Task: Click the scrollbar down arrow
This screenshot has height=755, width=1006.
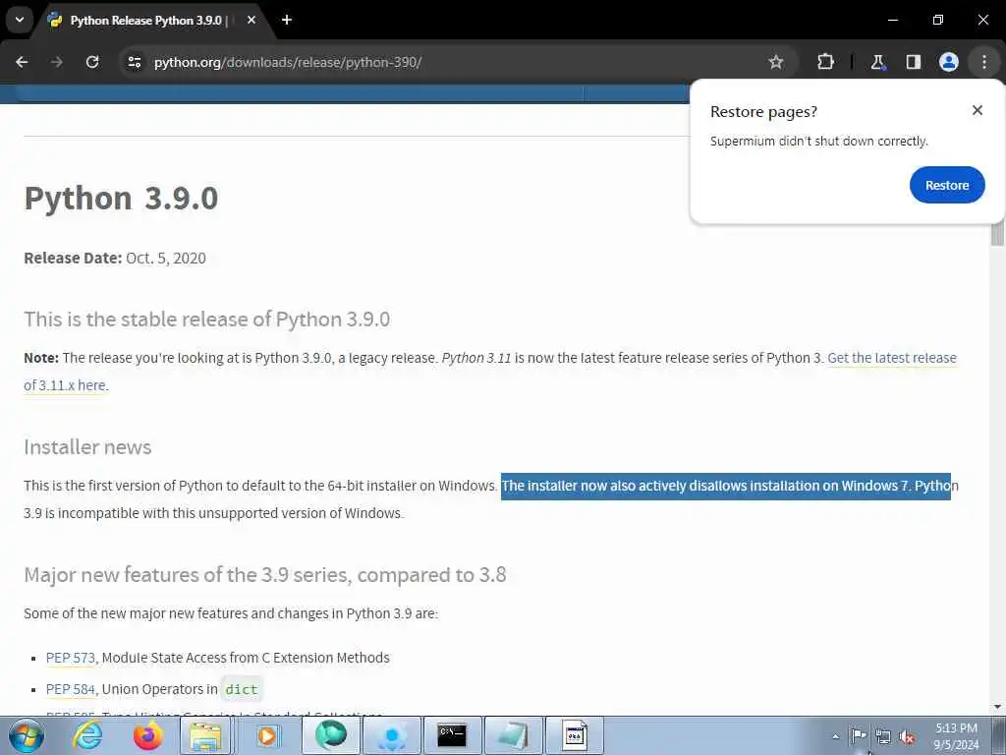Action: point(997,707)
